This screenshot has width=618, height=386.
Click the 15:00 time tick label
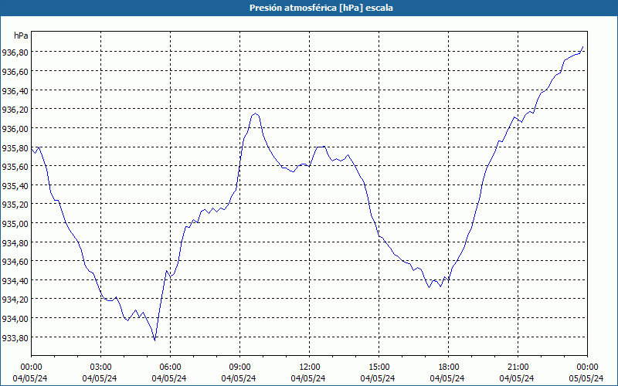(379, 367)
